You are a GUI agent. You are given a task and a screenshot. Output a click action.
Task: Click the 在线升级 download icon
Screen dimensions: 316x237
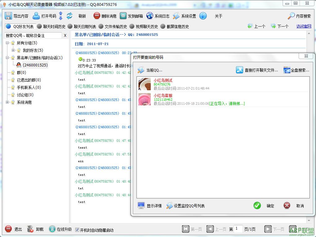(52, 229)
